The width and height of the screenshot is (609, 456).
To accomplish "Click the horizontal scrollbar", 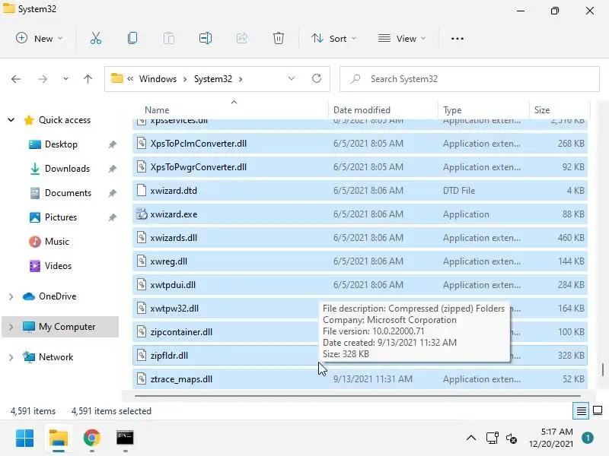I will (x=358, y=396).
